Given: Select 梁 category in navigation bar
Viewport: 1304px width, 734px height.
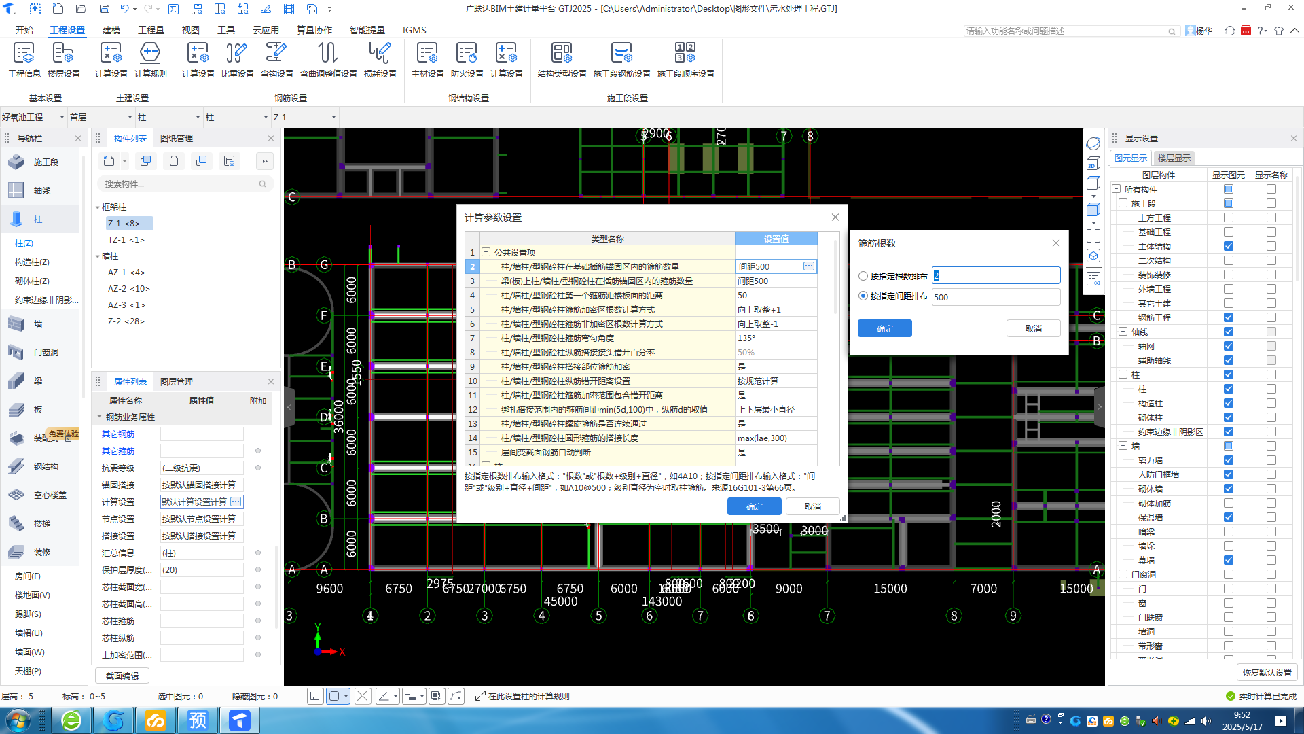Looking at the screenshot, I should 41,381.
